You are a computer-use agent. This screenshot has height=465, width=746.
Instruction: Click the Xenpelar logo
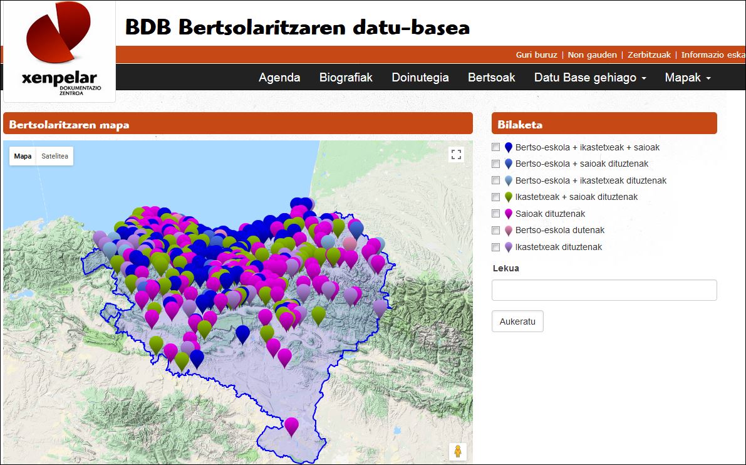tap(60, 50)
